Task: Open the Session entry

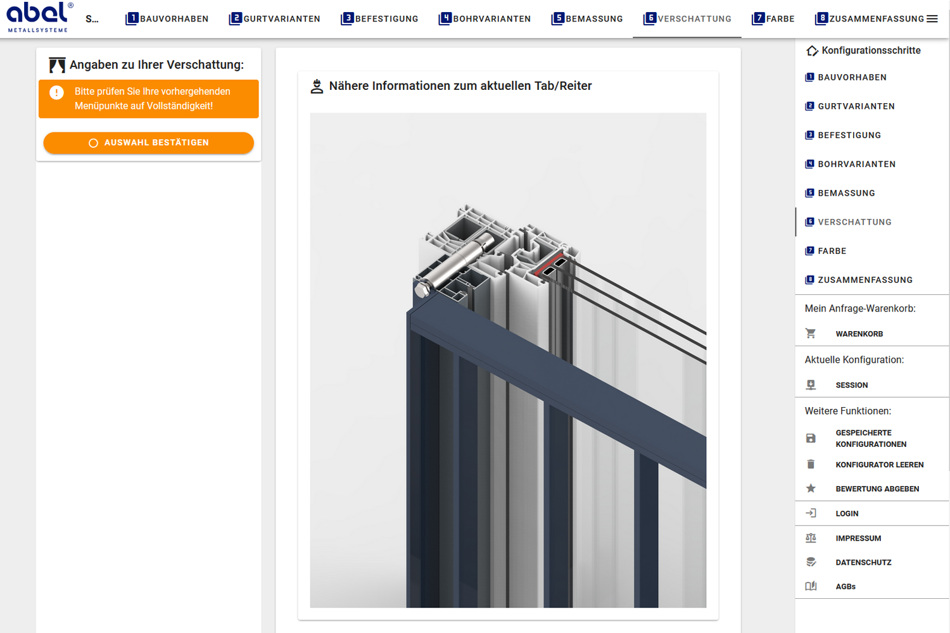Action: tap(852, 385)
